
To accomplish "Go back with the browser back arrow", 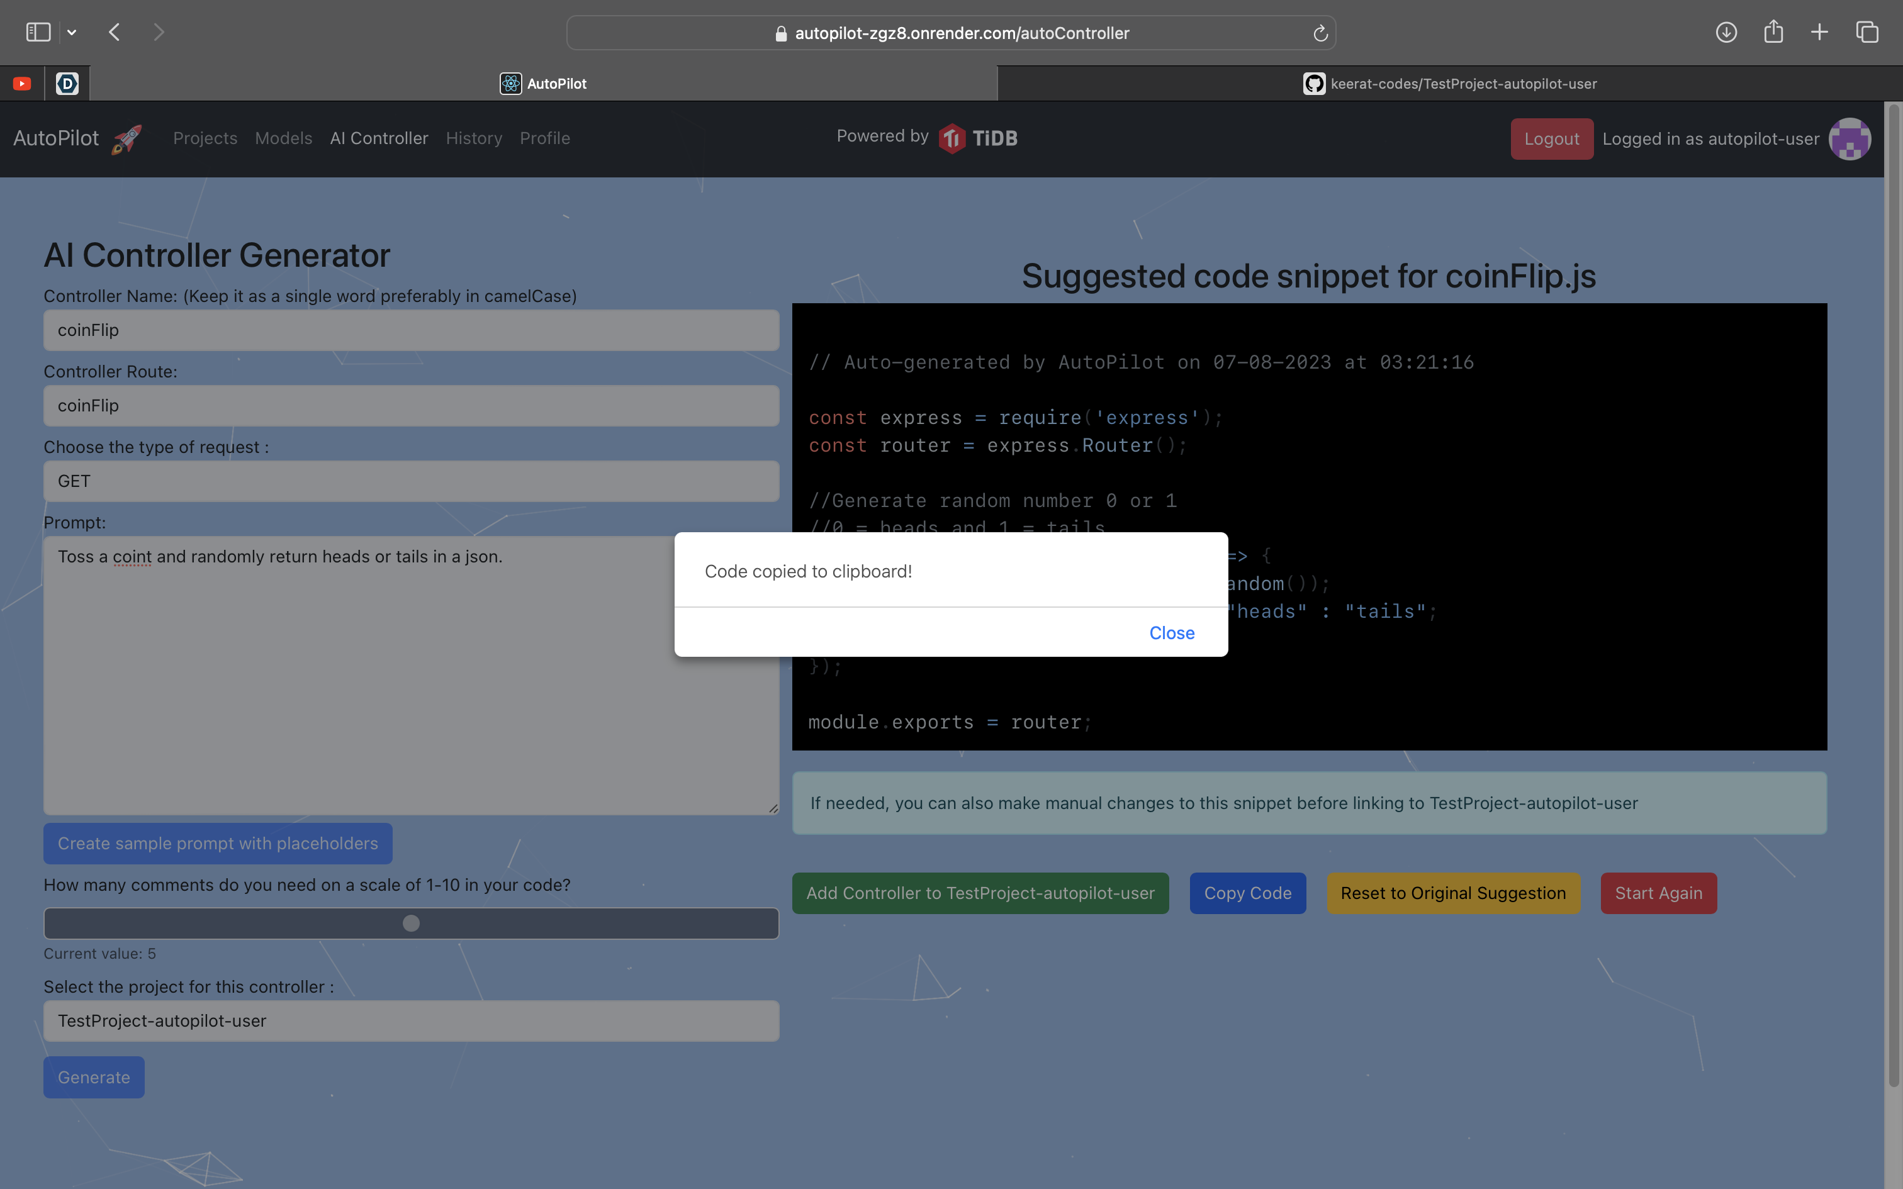I will click(x=115, y=32).
